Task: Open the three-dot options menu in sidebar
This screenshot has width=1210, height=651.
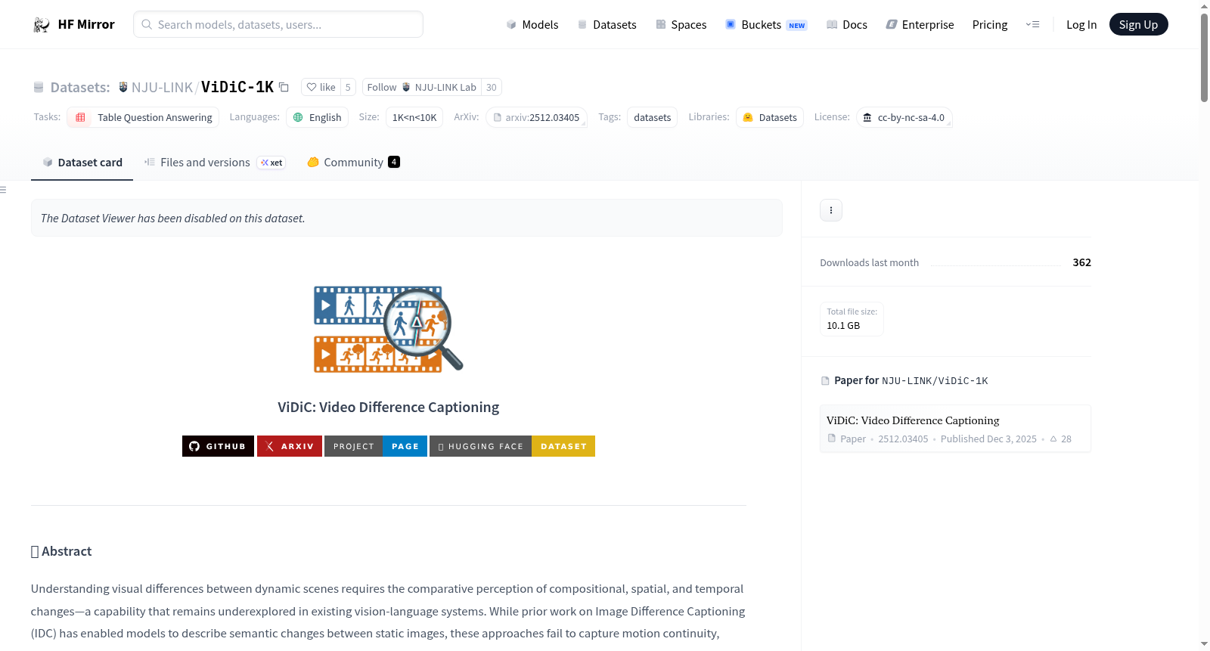Action: [831, 210]
